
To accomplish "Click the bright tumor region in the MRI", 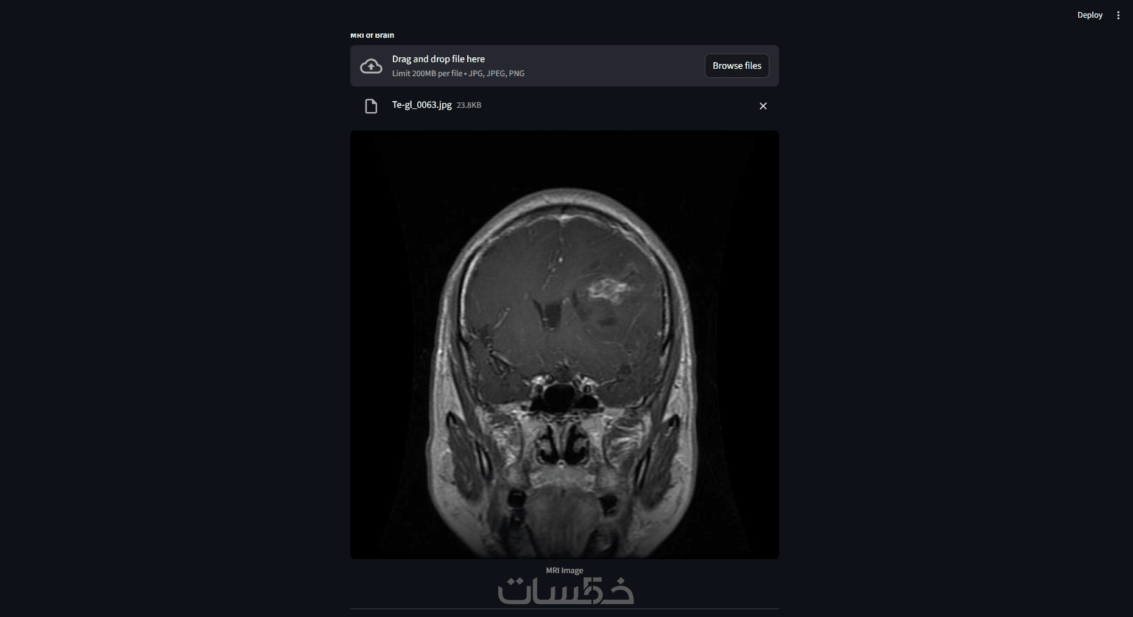I will [607, 289].
